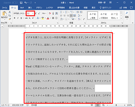Click the Paste clipboard icon
The image size is (135, 107).
tap(4, 14)
